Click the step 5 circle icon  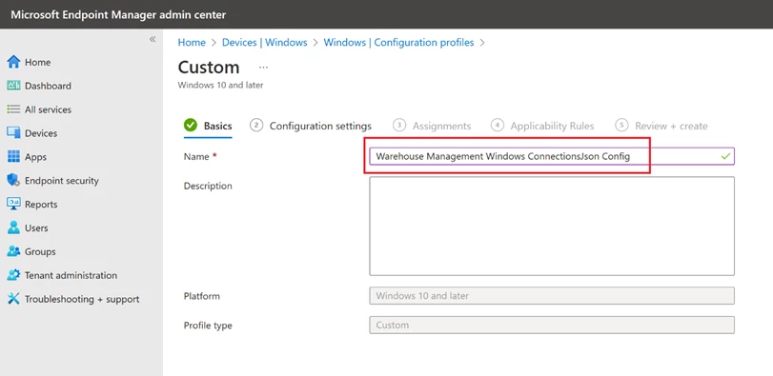[x=621, y=126]
